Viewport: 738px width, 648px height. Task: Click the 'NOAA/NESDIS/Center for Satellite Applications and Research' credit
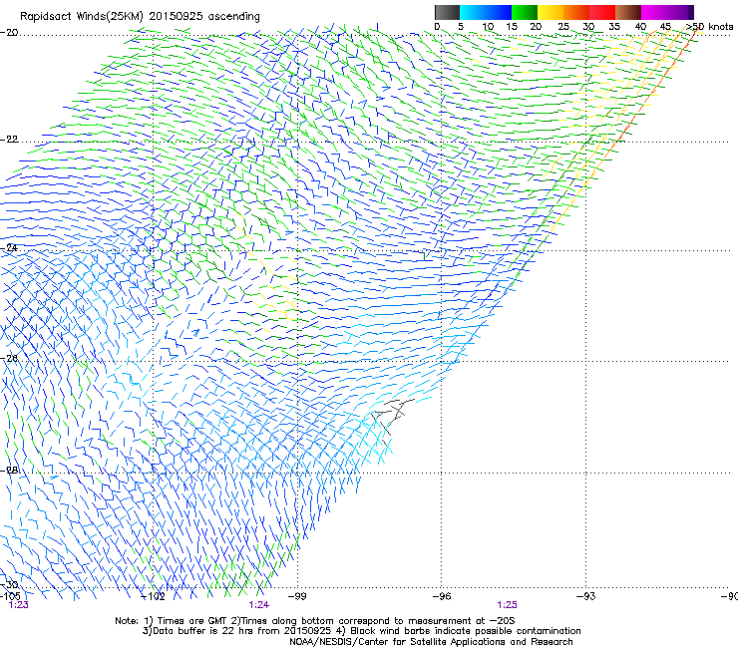pos(431,642)
